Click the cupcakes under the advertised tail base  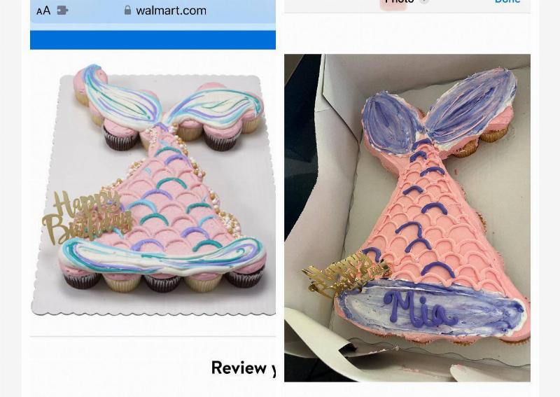pos(162,279)
